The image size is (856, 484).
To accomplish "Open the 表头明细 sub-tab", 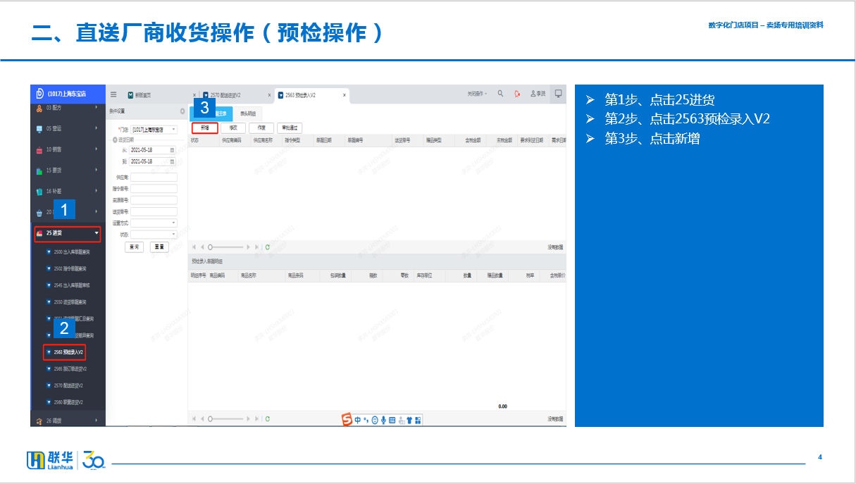I will click(x=248, y=113).
